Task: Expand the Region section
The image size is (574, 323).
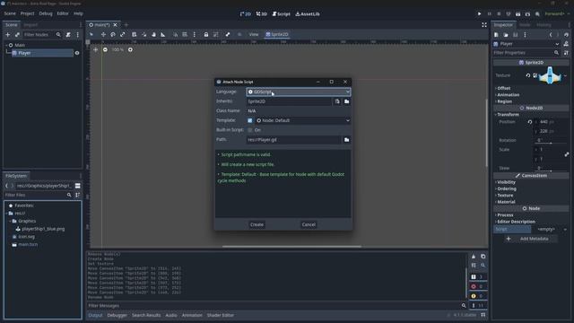Action: click(x=504, y=101)
